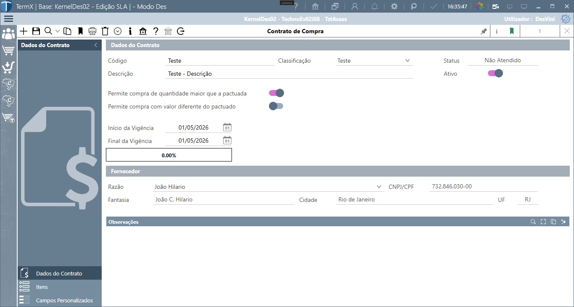The height and width of the screenshot is (307, 574).
Task: Open the people group icon in sidebar
Action: click(x=8, y=34)
